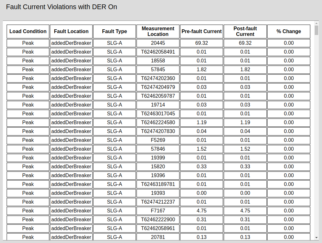
Task: Select measurement location T62462222900
Action: point(158,219)
